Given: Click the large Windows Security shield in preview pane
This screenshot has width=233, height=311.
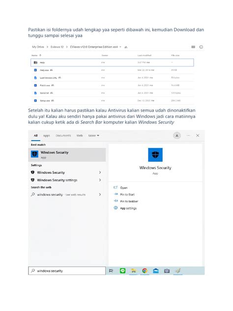Looking at the screenshot, I should 155,155.
